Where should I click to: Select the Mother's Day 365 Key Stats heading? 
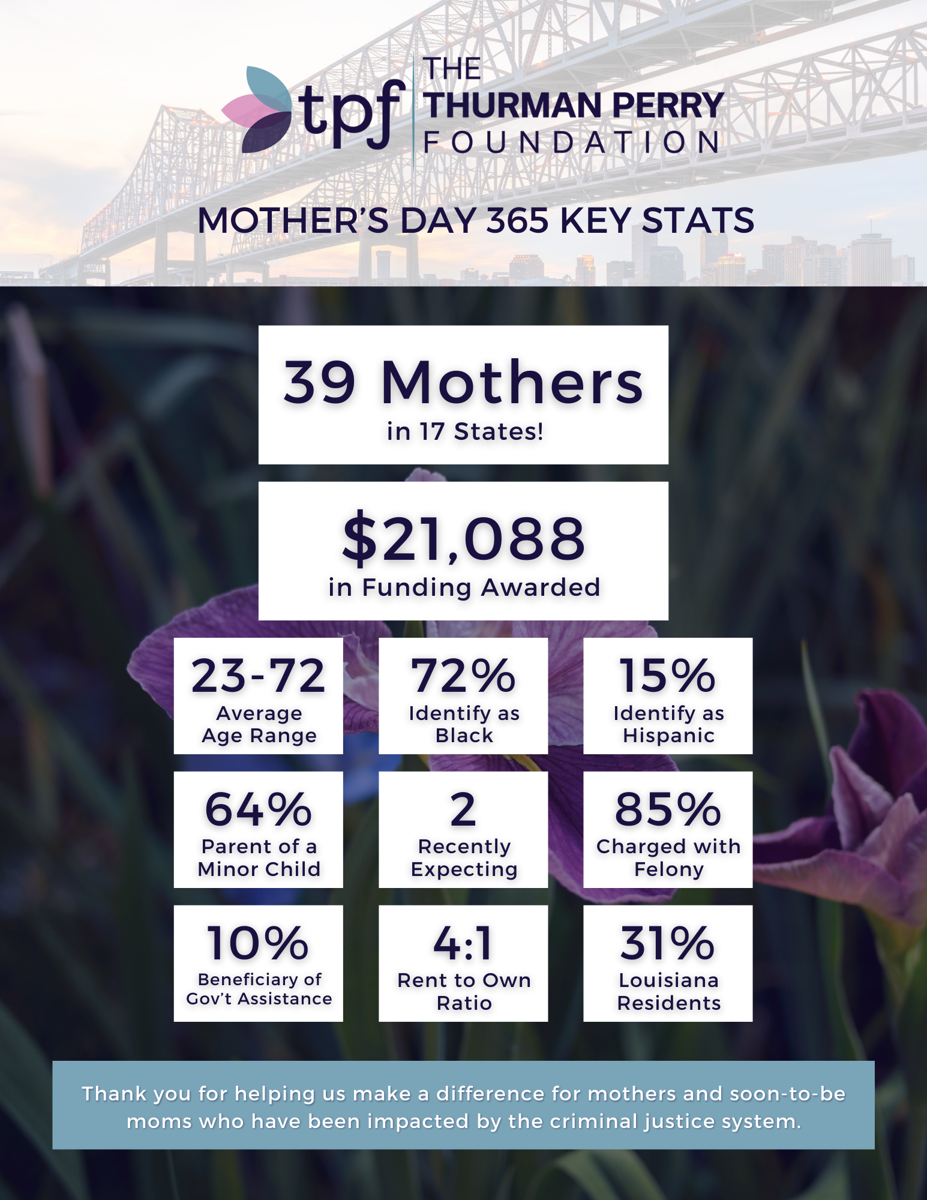[x=476, y=220]
